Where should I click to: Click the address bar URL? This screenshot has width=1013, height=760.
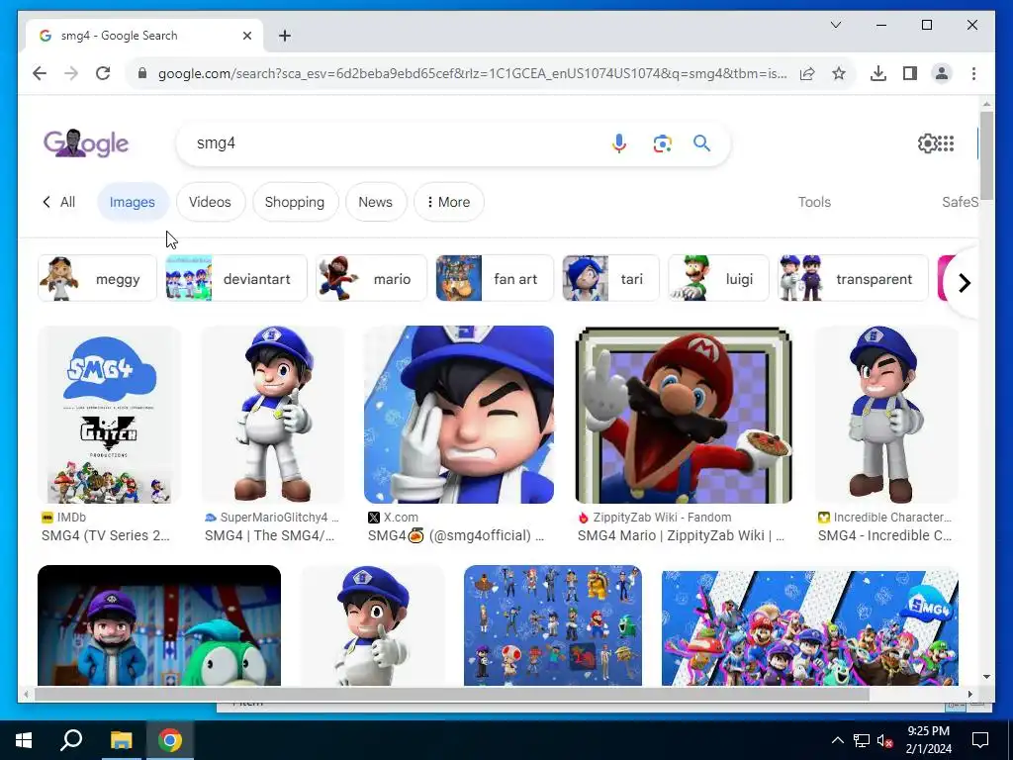(472, 73)
